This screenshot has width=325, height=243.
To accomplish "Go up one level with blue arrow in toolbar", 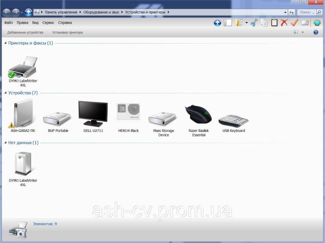I will (x=217, y=23).
